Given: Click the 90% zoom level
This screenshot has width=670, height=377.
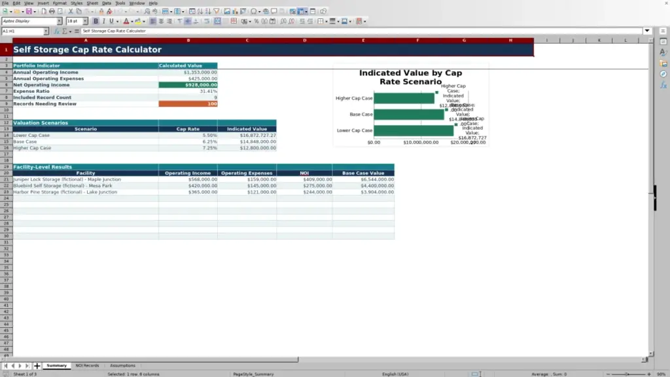Looking at the screenshot, I should [x=661, y=374].
